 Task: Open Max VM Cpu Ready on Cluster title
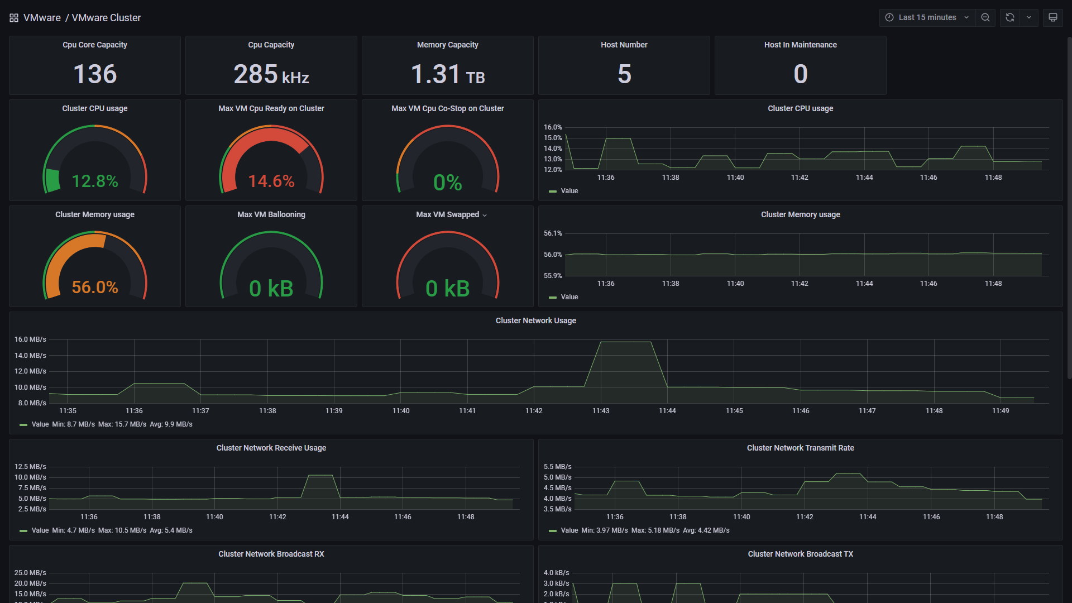click(271, 108)
